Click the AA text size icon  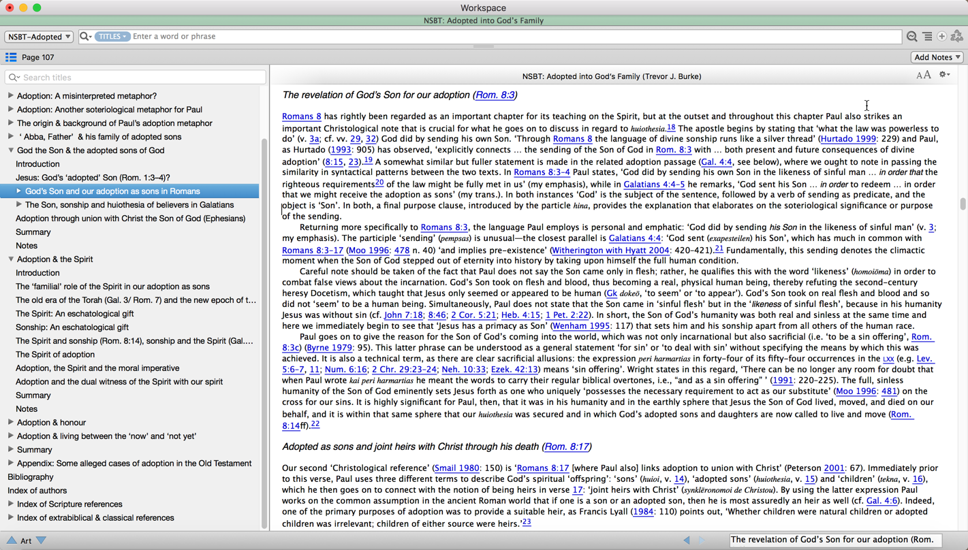pos(923,76)
